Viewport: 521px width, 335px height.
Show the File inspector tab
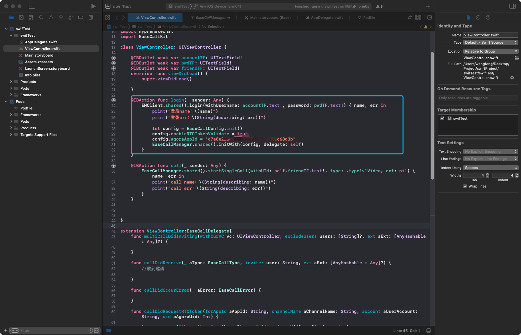468,17
